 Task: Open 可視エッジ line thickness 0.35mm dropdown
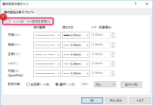click(76, 35)
